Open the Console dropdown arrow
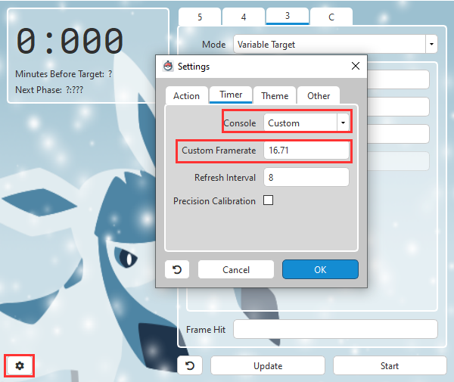This screenshot has width=454, height=382. pyautogui.click(x=343, y=123)
